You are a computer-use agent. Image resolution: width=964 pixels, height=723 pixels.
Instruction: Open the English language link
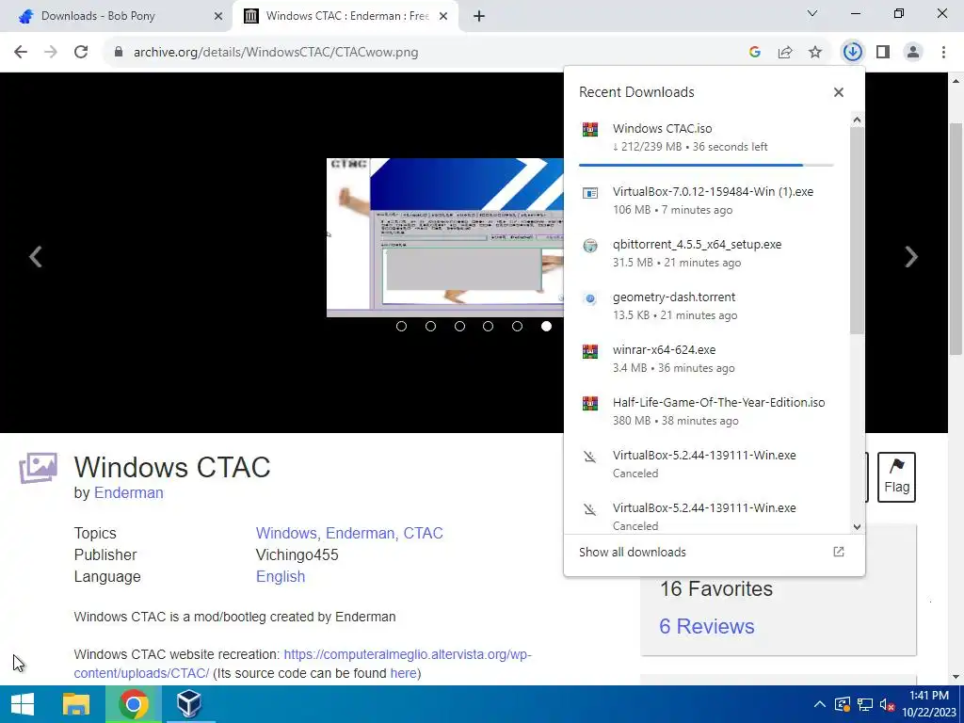pos(281,577)
